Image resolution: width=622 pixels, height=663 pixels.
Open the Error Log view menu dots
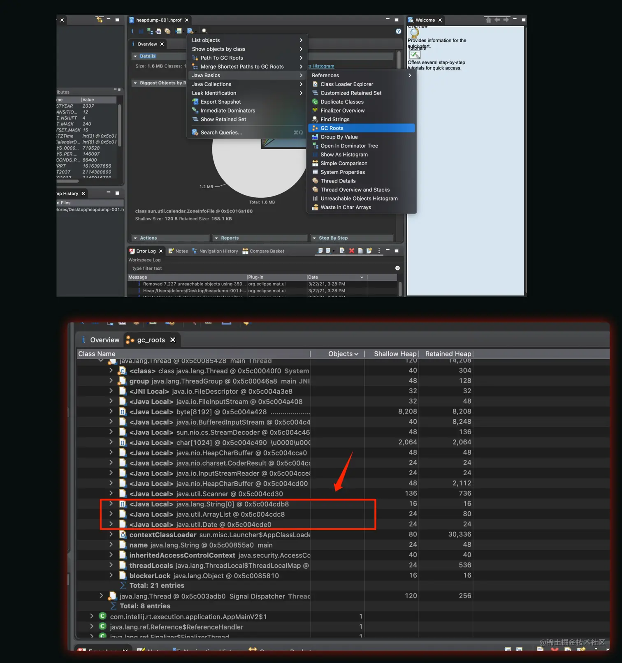[379, 251]
